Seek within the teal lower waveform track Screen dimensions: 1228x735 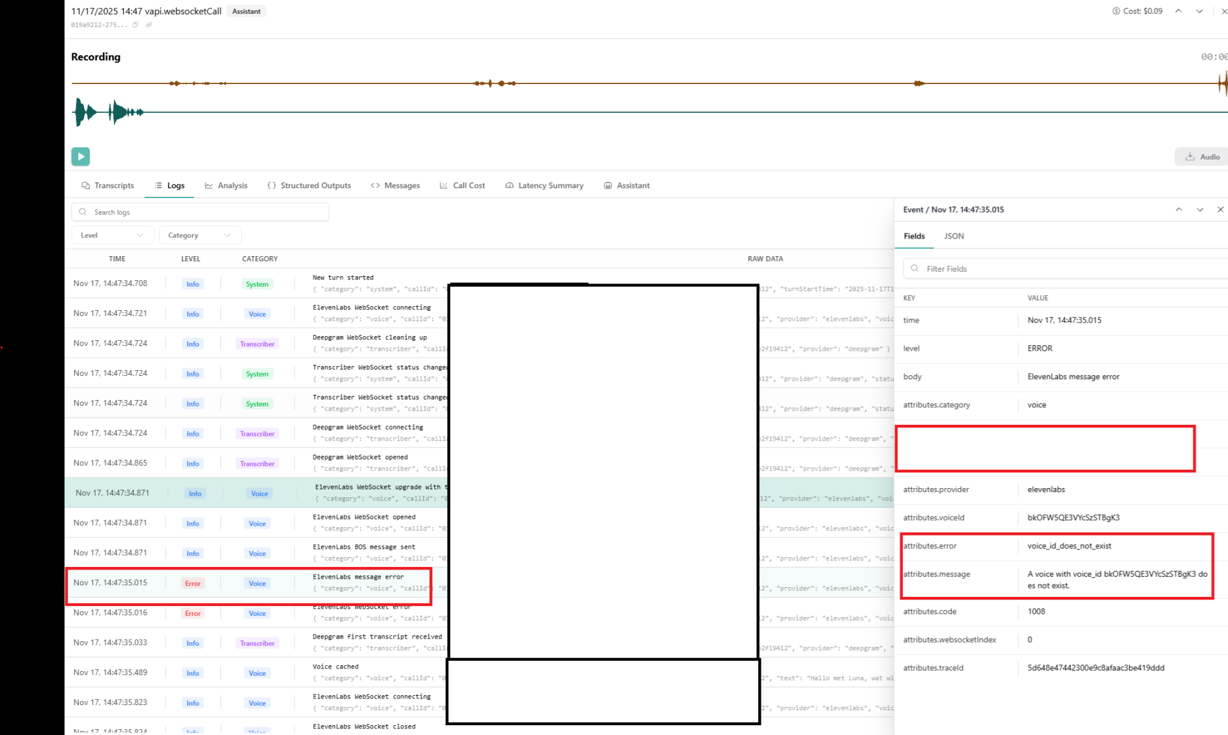point(649,112)
